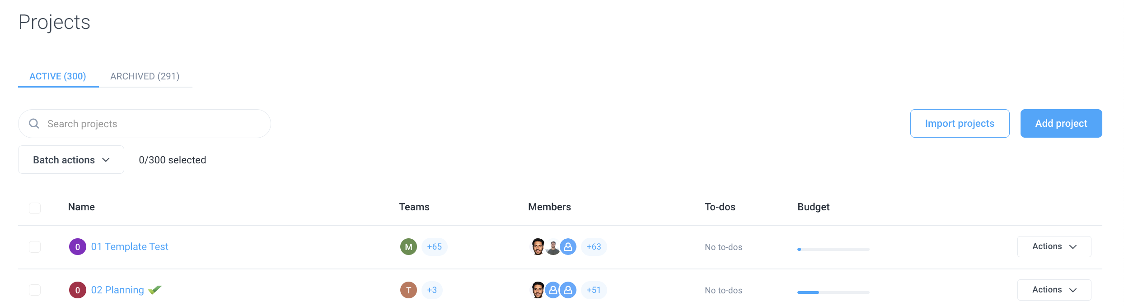Click the search magnifier icon
The image size is (1124, 306).
34,123
